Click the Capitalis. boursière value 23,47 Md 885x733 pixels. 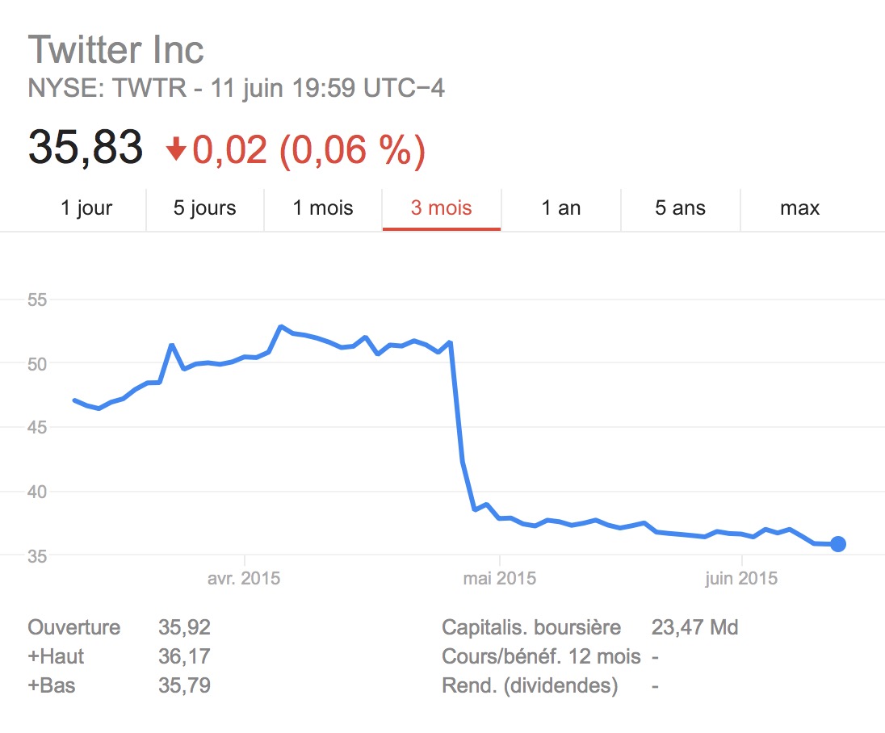[694, 627]
